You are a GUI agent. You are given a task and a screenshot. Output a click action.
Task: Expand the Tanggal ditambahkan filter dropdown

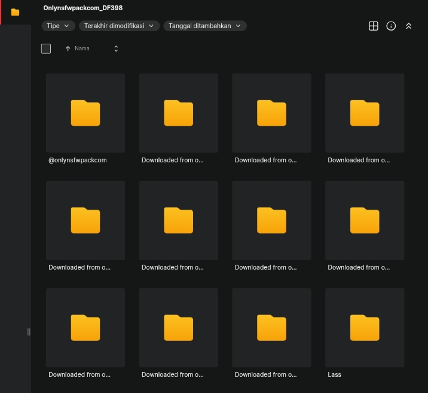point(204,26)
